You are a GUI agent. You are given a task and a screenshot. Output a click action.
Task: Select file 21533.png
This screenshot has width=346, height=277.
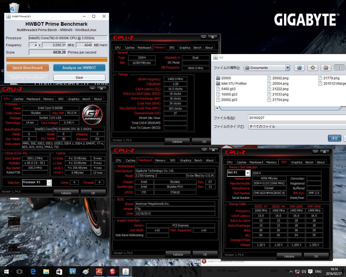278,94
